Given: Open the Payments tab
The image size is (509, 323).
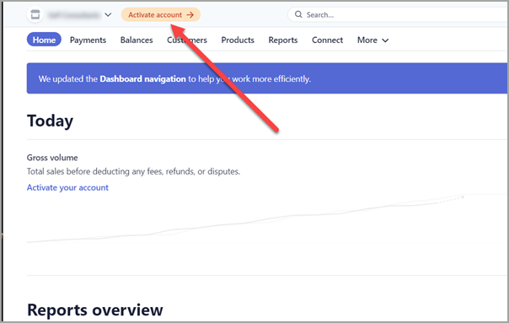Looking at the screenshot, I should coord(88,40).
